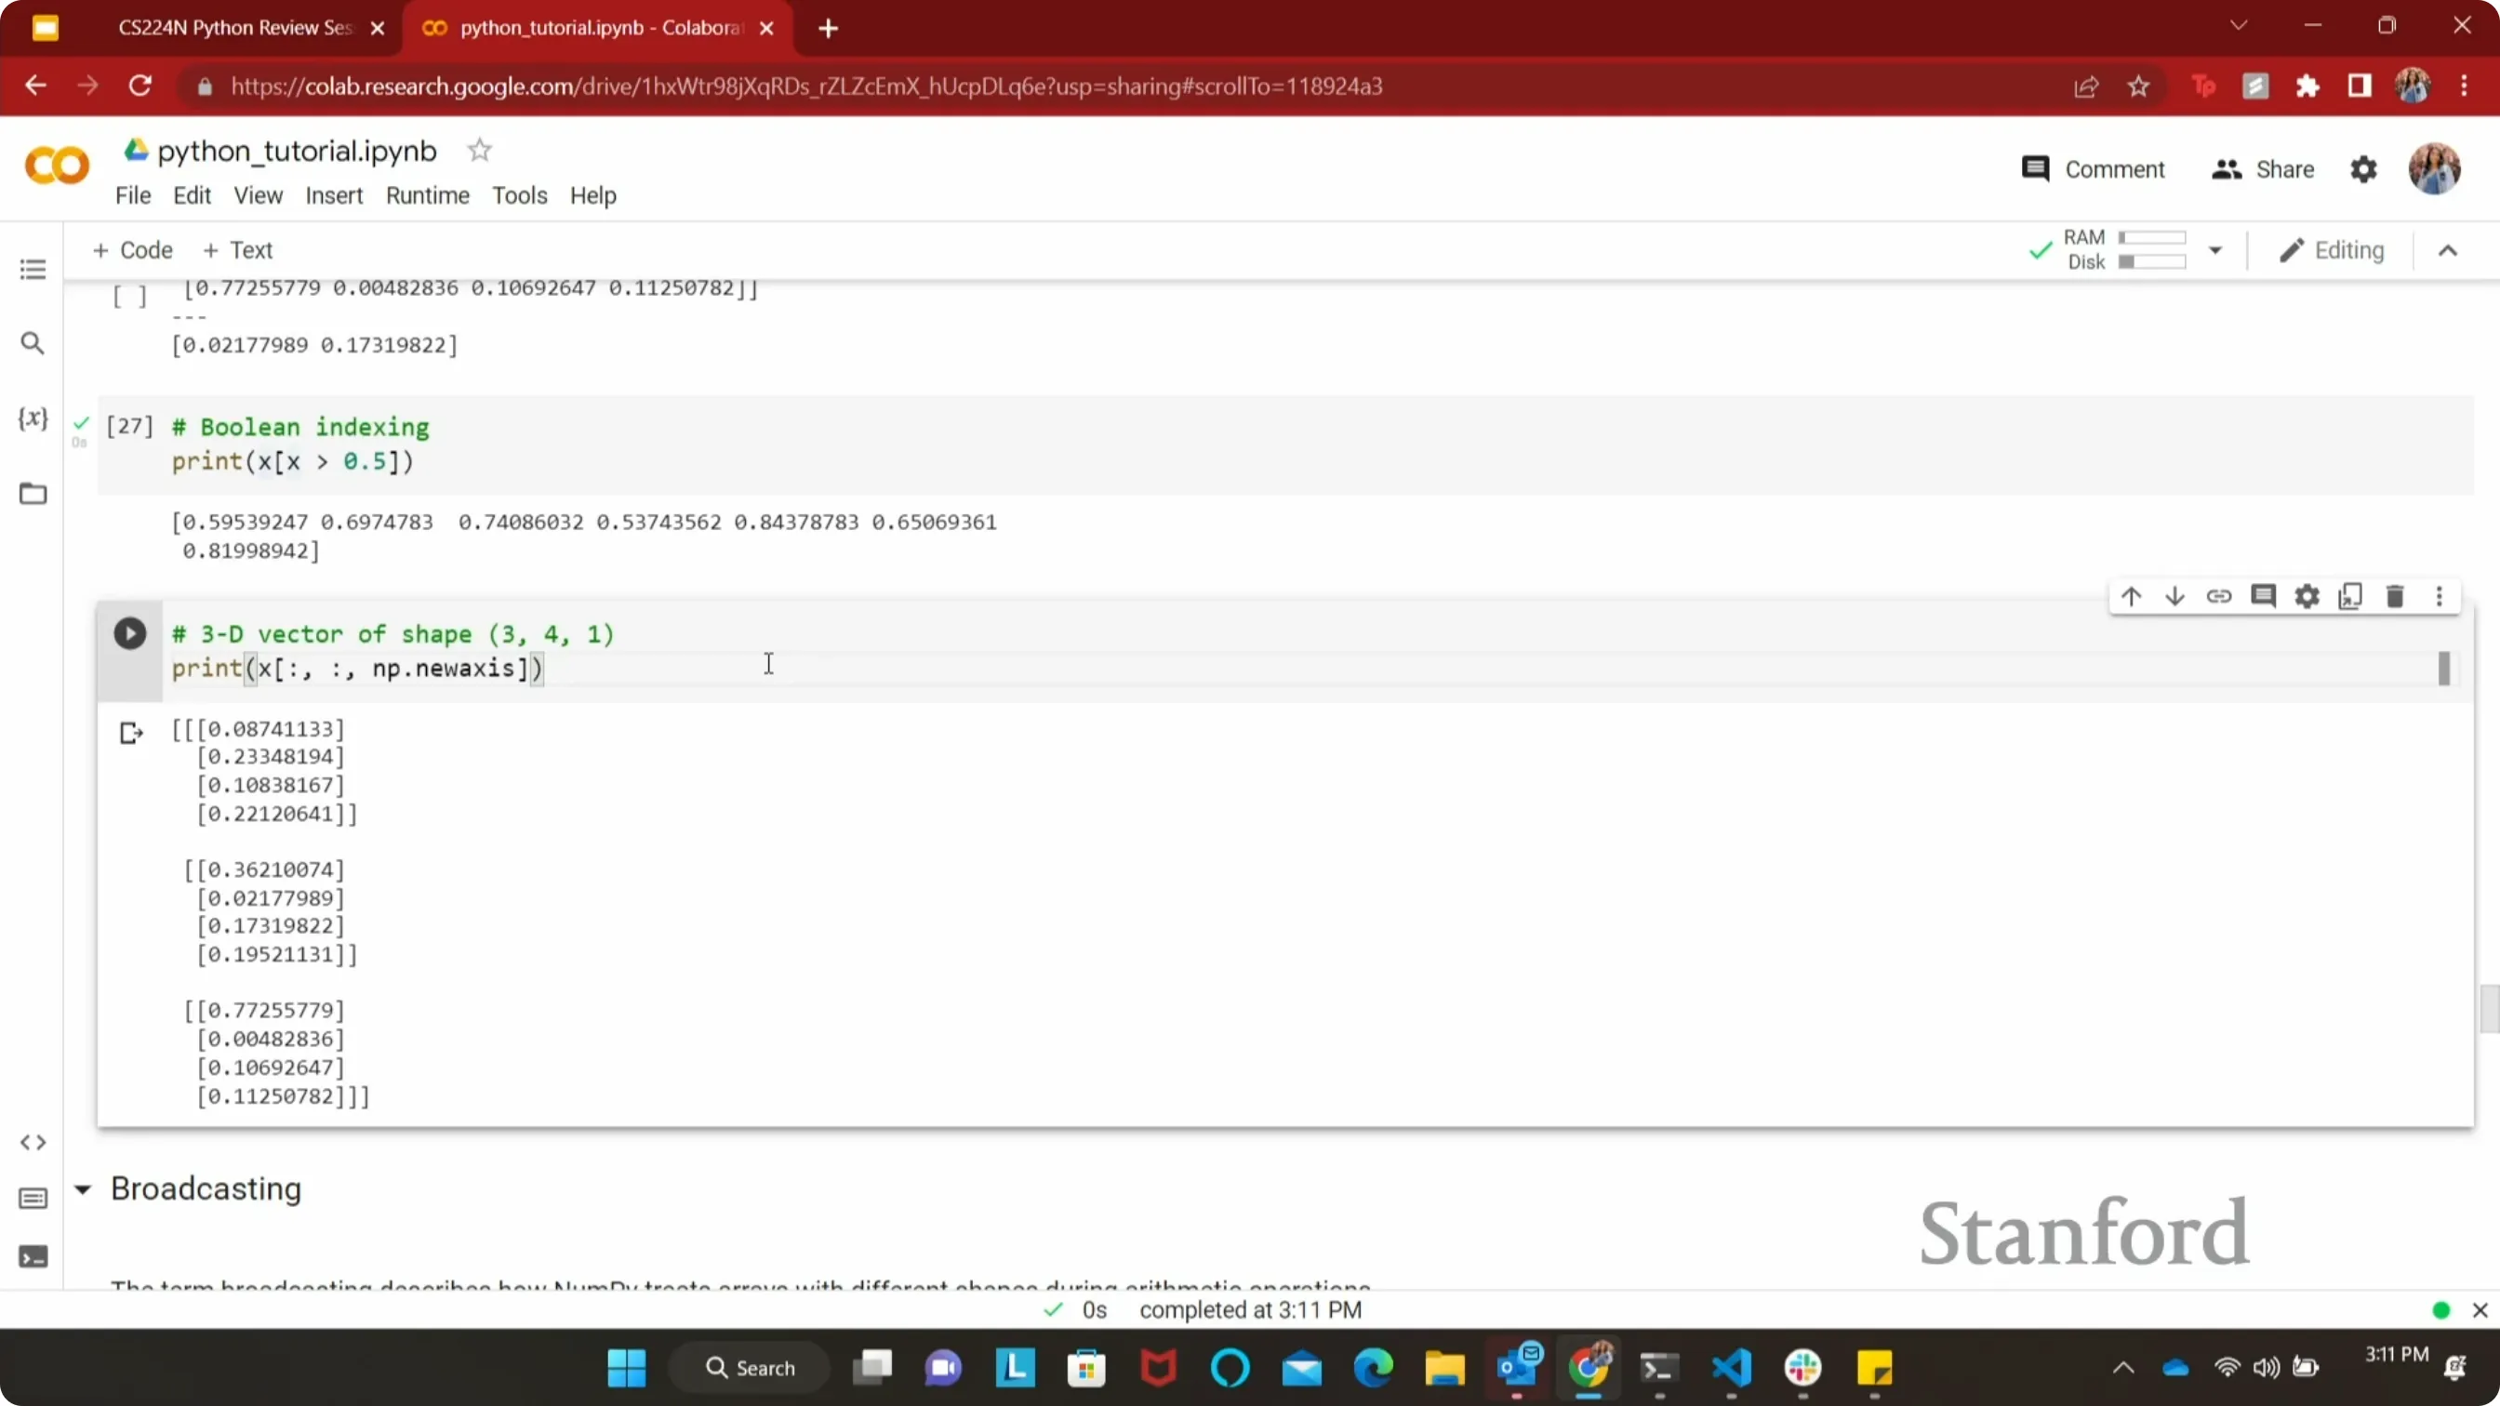Open the code snippets icon
The height and width of the screenshot is (1406, 2500).
click(33, 1142)
